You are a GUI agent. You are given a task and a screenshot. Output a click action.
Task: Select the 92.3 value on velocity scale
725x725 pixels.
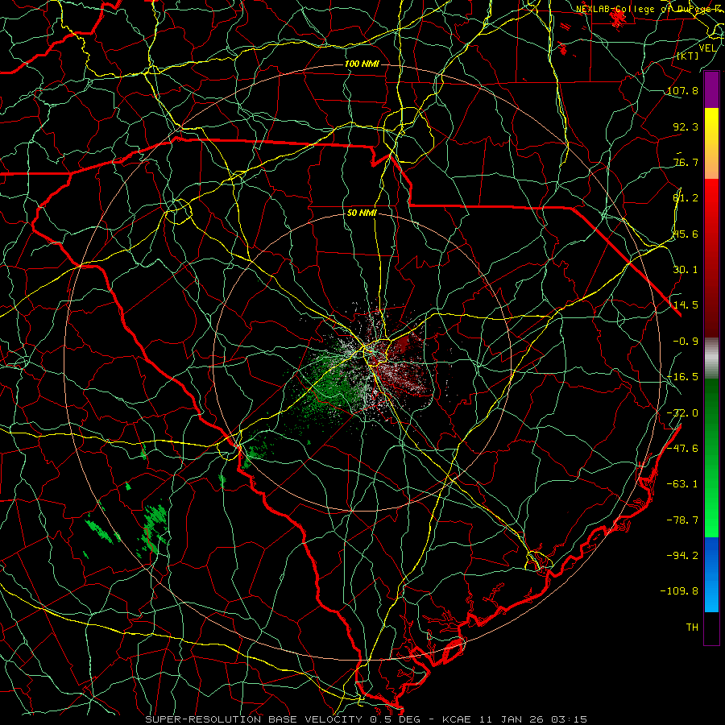point(686,126)
